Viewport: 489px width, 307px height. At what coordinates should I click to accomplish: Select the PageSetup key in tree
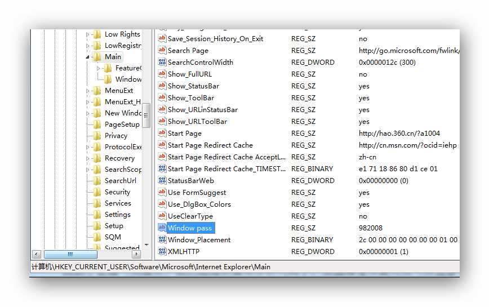tap(122, 124)
